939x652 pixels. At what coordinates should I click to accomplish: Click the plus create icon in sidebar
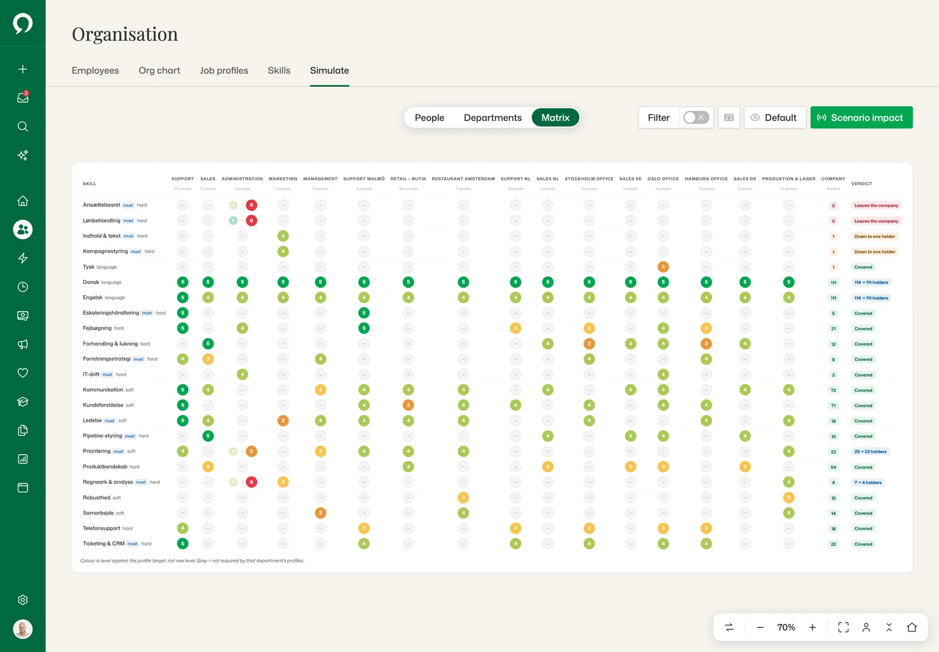23,69
